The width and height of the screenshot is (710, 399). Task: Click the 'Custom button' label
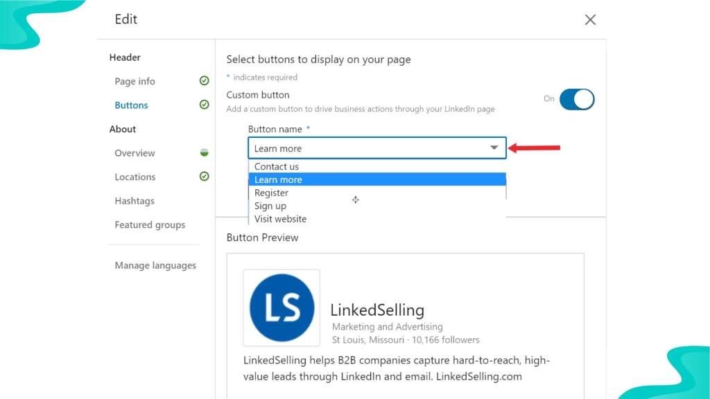point(258,95)
